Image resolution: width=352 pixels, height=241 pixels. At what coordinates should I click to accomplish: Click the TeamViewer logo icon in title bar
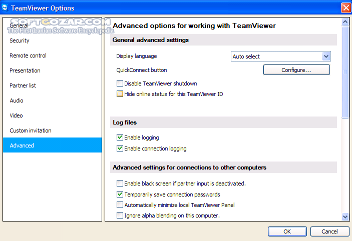tap(5, 7)
